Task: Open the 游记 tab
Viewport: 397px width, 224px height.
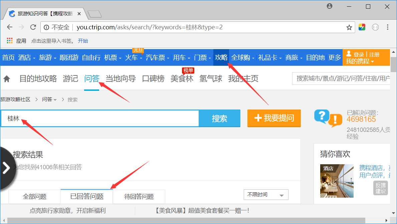Action: click(70, 79)
